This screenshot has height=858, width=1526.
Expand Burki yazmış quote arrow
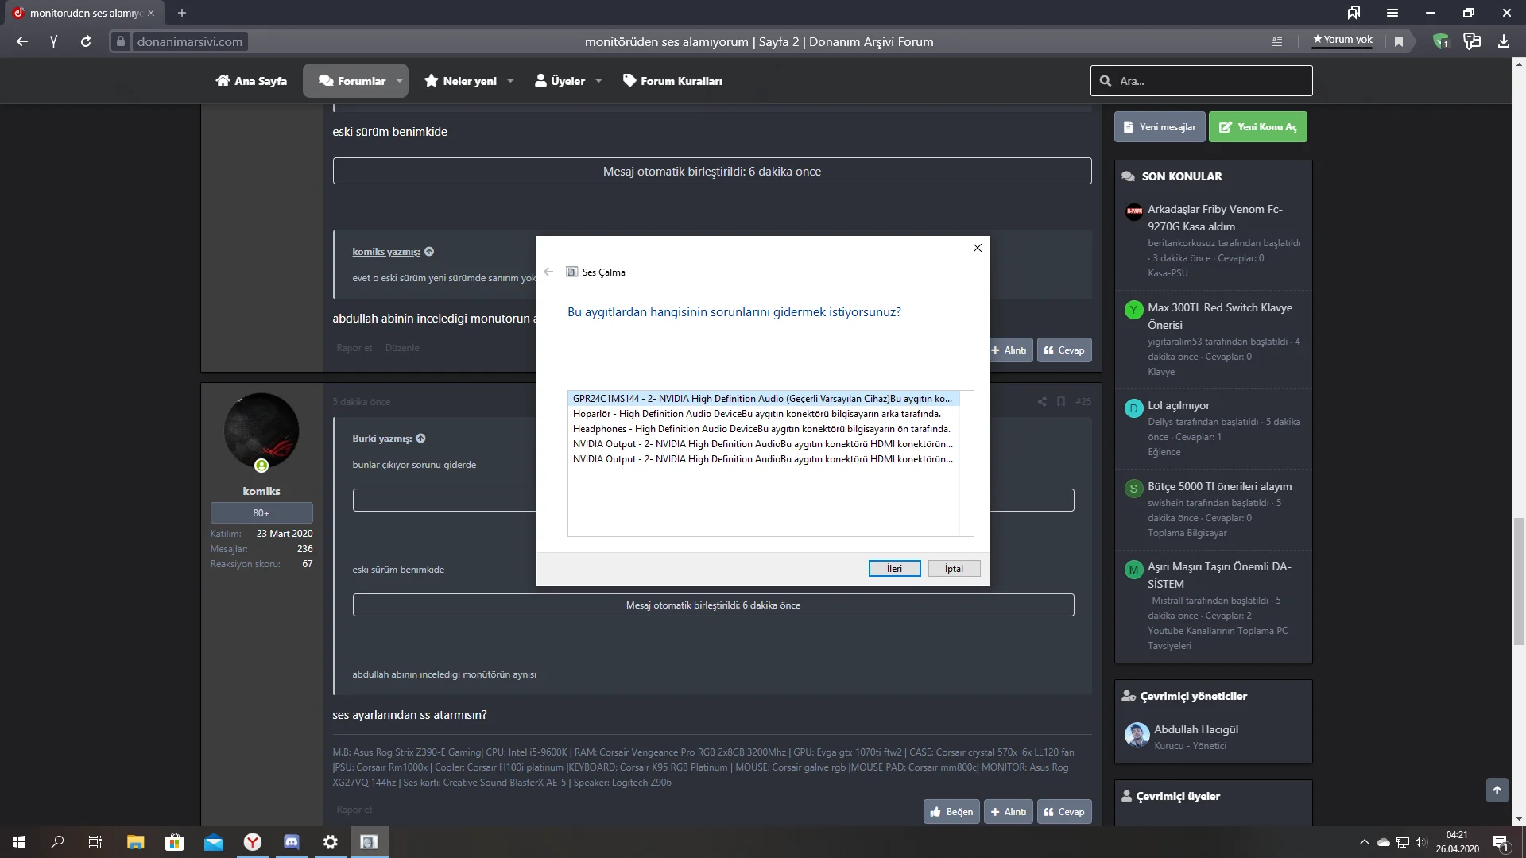(x=420, y=439)
